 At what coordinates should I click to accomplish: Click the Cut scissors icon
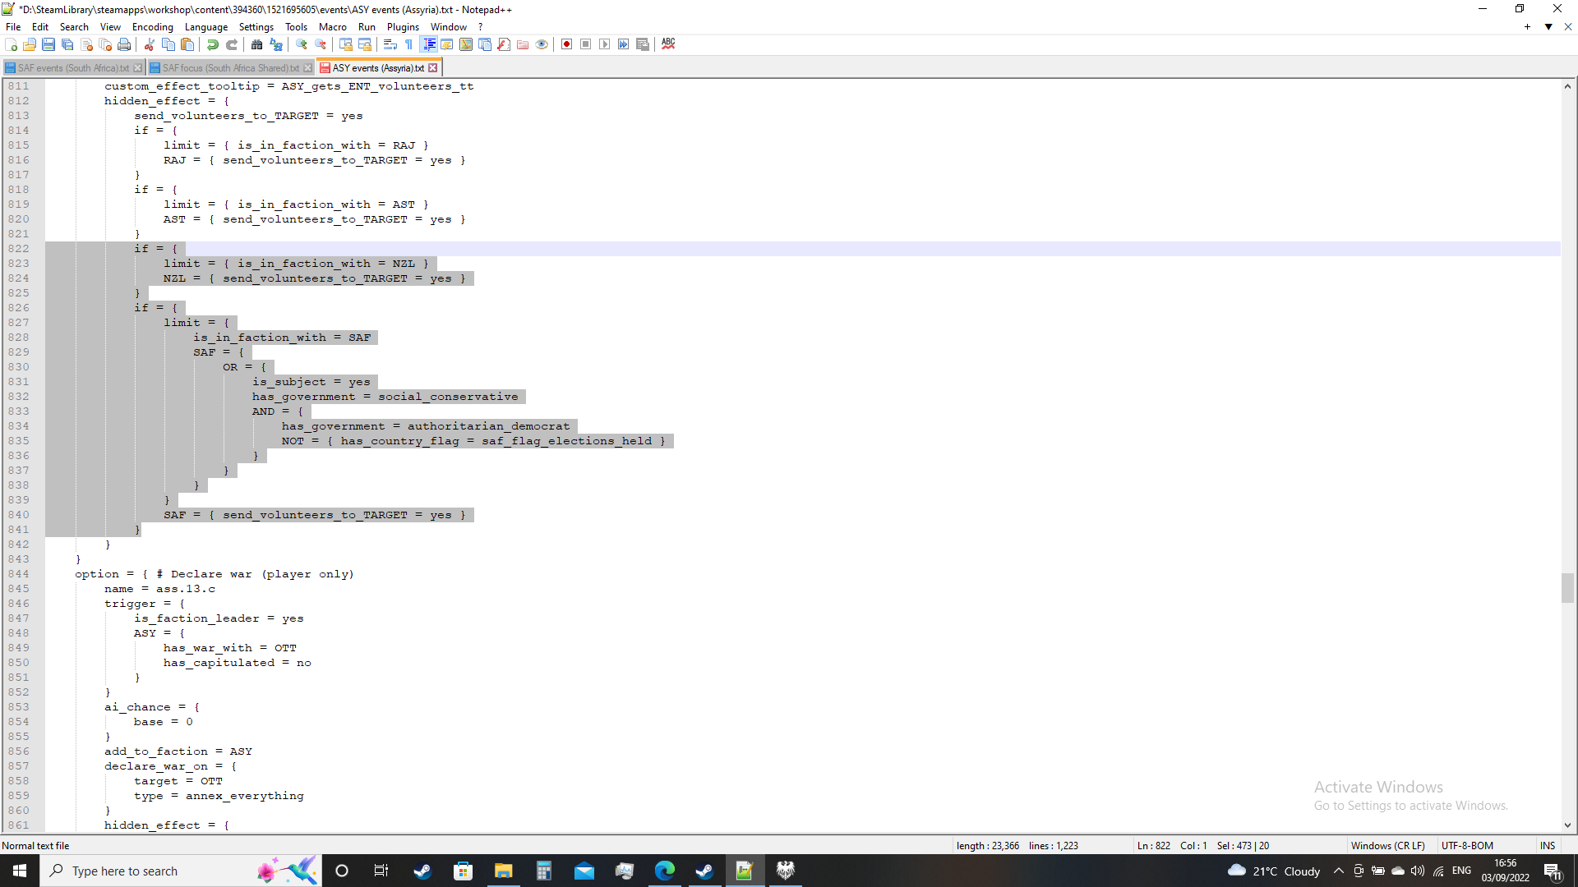[150, 44]
